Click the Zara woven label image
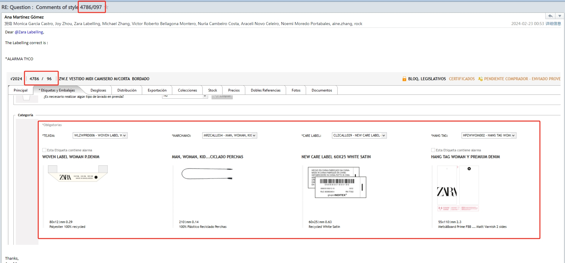The height and width of the screenshot is (263, 565). [78, 174]
